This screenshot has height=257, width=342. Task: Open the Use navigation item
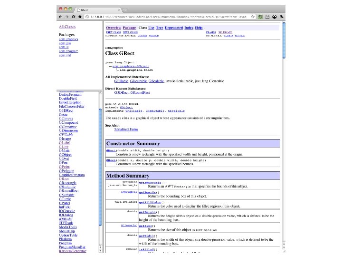152,28
